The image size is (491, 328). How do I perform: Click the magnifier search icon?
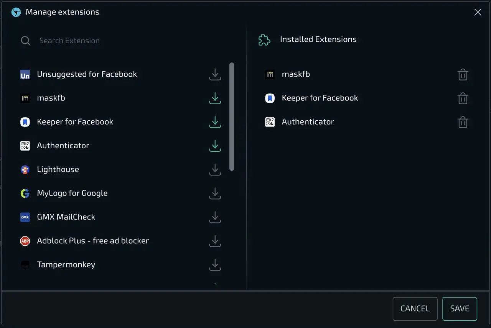pos(26,41)
